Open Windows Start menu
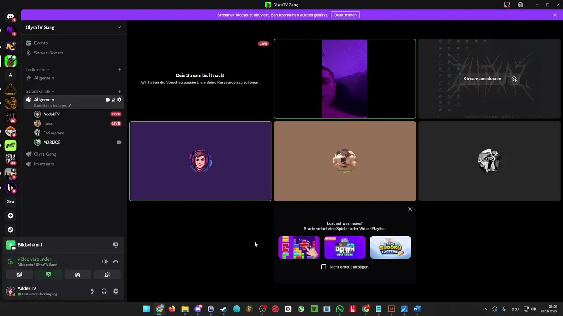This screenshot has height=316, width=563. pyautogui.click(x=146, y=309)
